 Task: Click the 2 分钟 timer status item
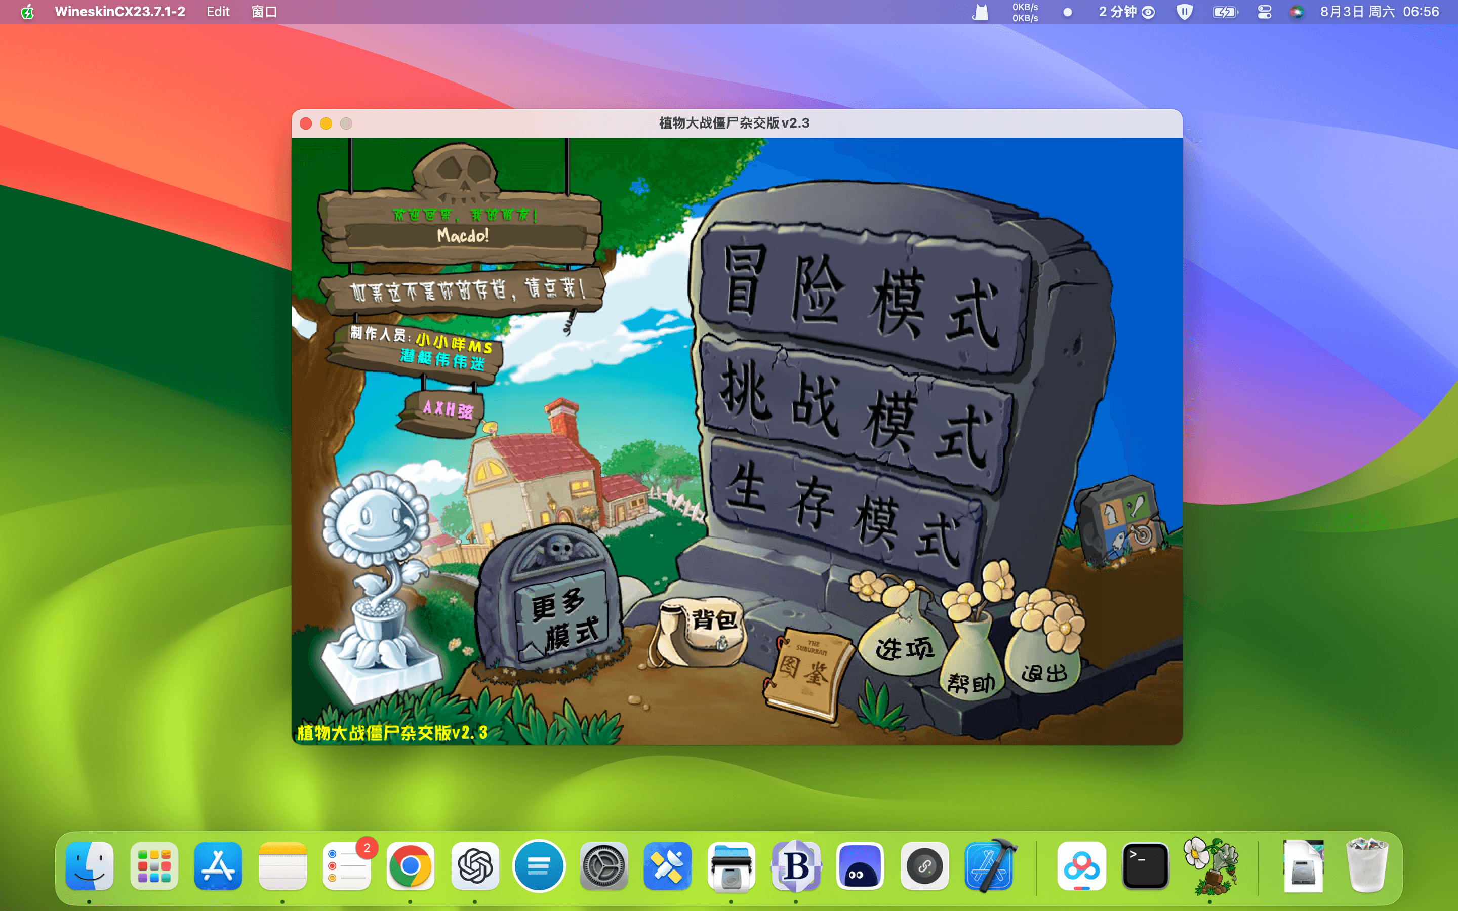pos(1125,12)
